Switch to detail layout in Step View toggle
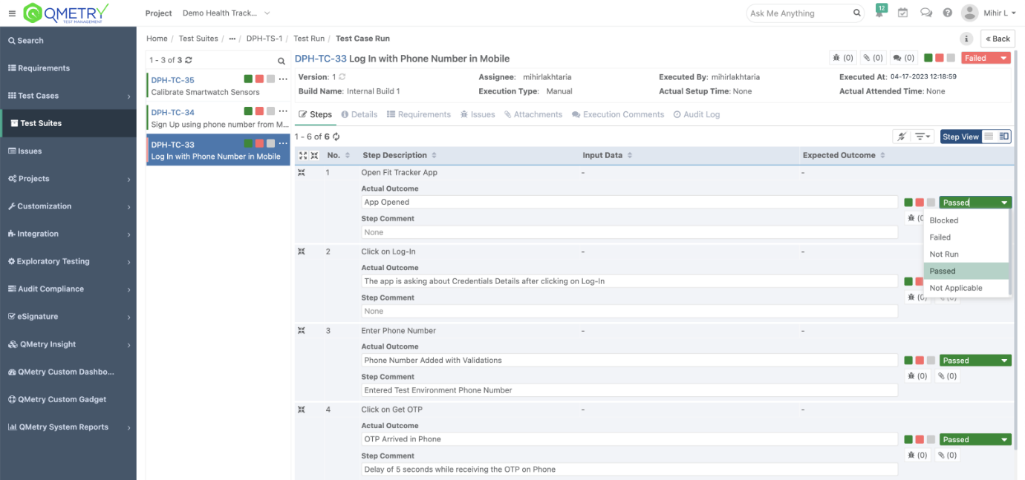The width and height of the screenshot is (1025, 480). pyautogui.click(x=1004, y=137)
